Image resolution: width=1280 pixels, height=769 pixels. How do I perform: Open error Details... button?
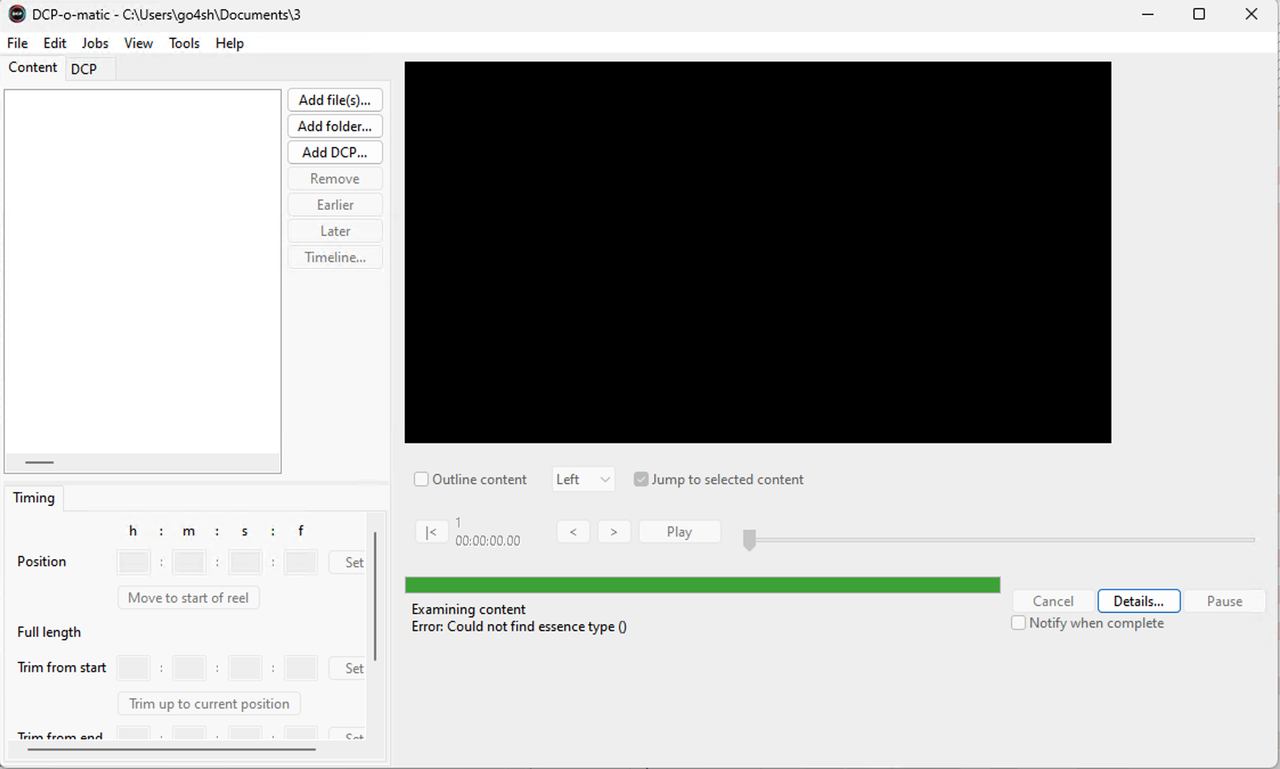click(1138, 601)
